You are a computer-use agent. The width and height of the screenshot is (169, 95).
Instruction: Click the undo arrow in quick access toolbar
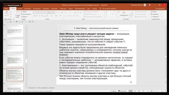(26, 22)
